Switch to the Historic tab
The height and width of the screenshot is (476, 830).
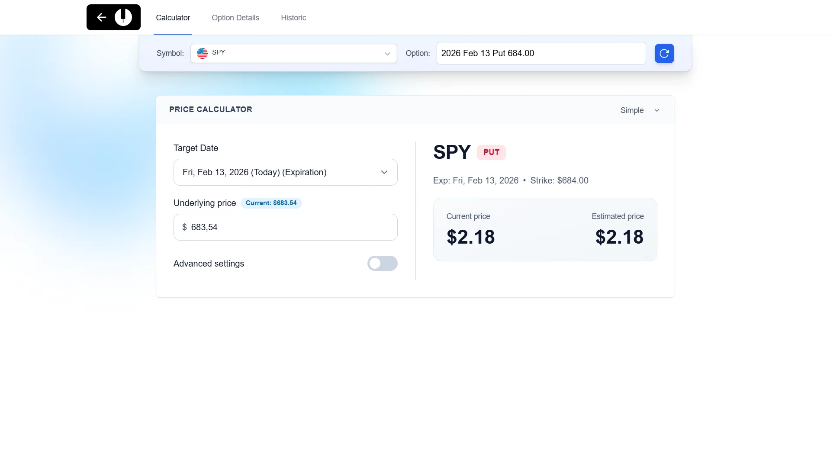tap(293, 18)
